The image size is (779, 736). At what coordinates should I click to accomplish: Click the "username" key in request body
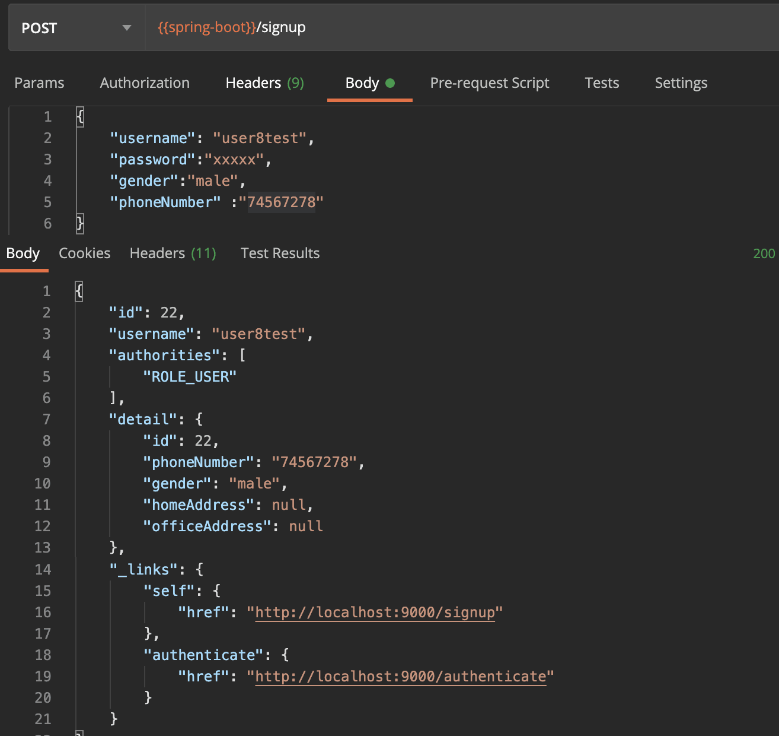pyautogui.click(x=153, y=138)
